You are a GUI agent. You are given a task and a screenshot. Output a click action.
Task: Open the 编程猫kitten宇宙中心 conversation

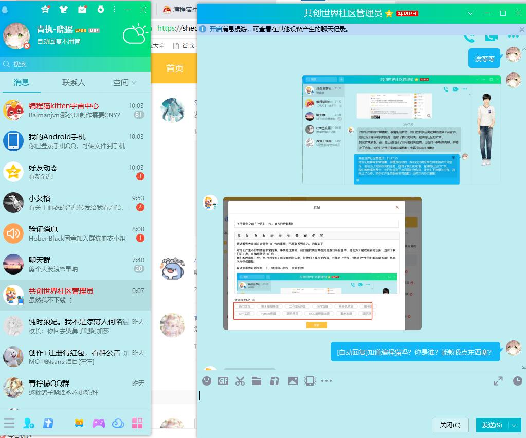click(x=75, y=110)
